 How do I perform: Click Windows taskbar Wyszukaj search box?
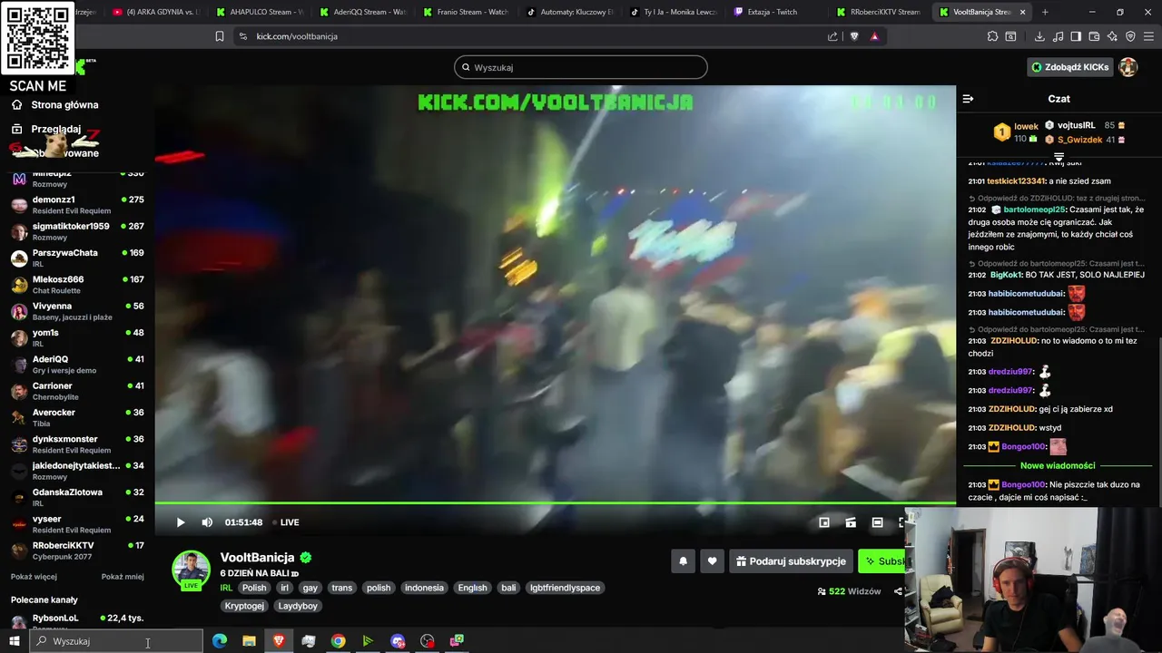[x=117, y=641]
